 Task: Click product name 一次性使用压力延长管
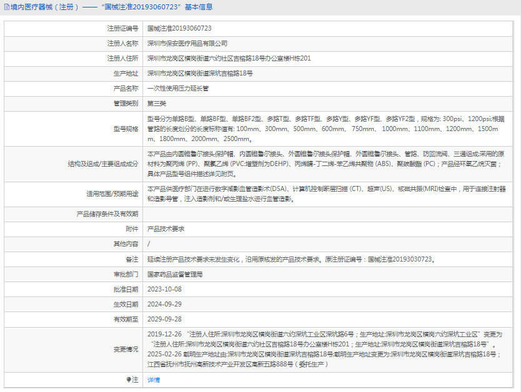coord(178,89)
